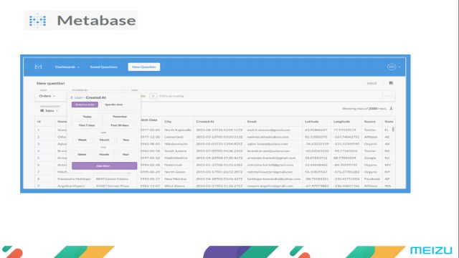459x258 pixels.
Task: Click the South Justine city cell
Action: click(176, 151)
